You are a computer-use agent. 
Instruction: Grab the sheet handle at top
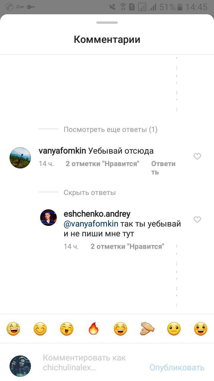point(107,23)
